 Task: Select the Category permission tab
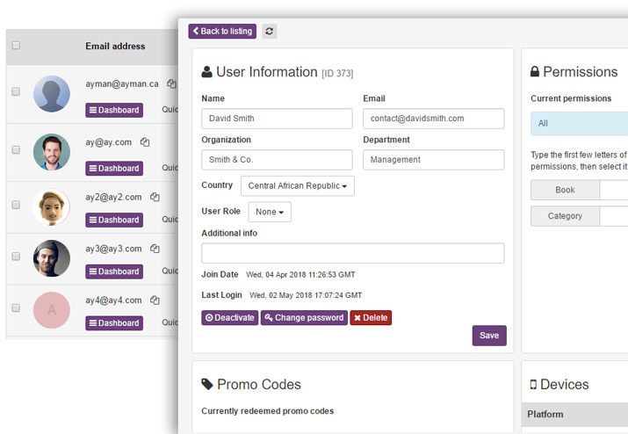(x=565, y=216)
